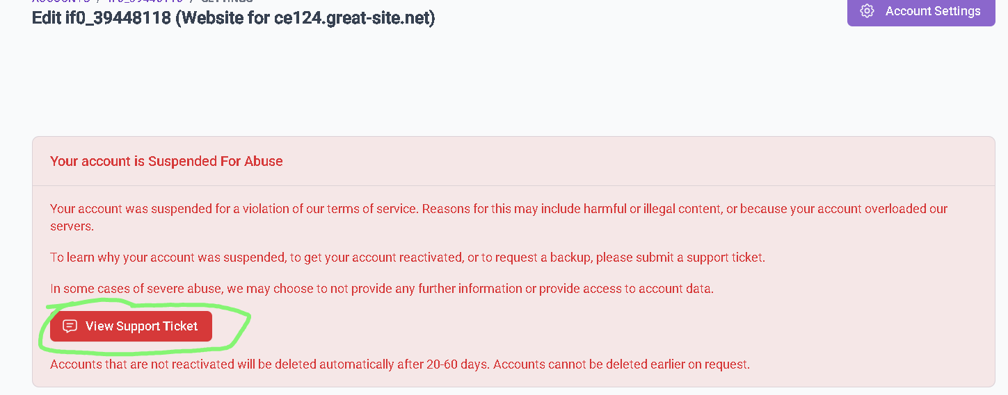Go to the Accounts breadcrumb link
The width and height of the screenshot is (1008, 395).
(x=61, y=1)
